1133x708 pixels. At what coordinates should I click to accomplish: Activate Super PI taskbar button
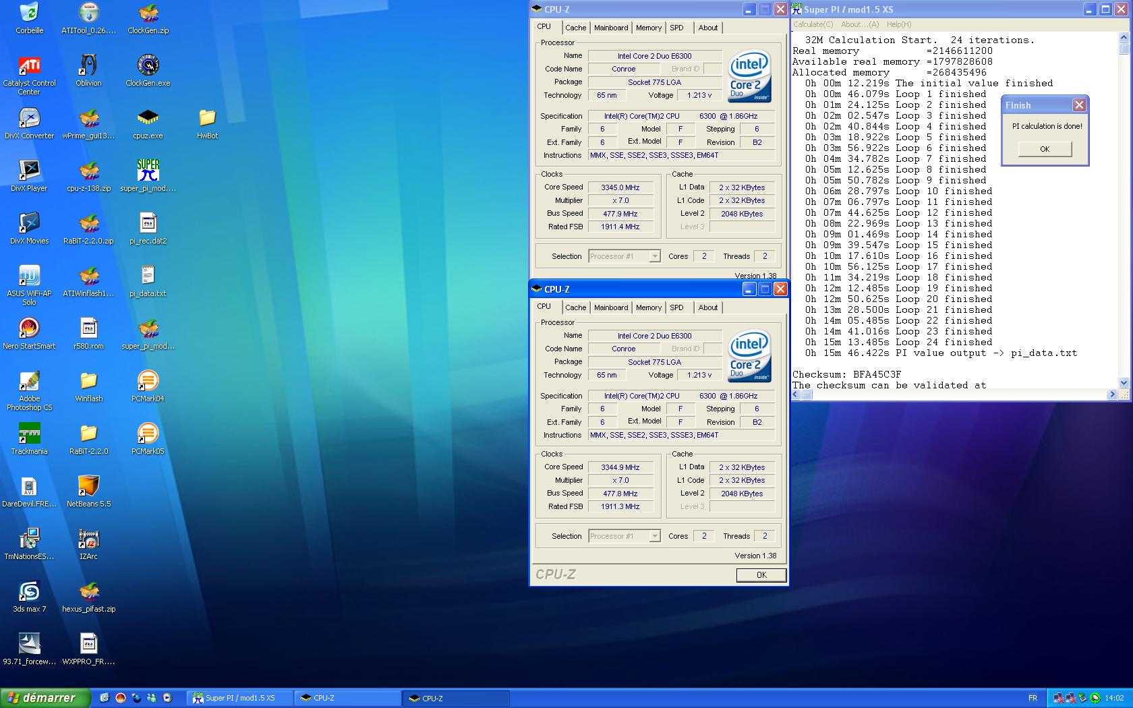coord(240,698)
